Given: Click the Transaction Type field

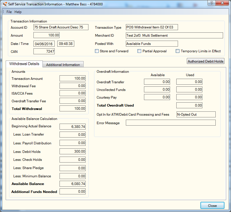Looking at the screenshot, I should 152,27.
